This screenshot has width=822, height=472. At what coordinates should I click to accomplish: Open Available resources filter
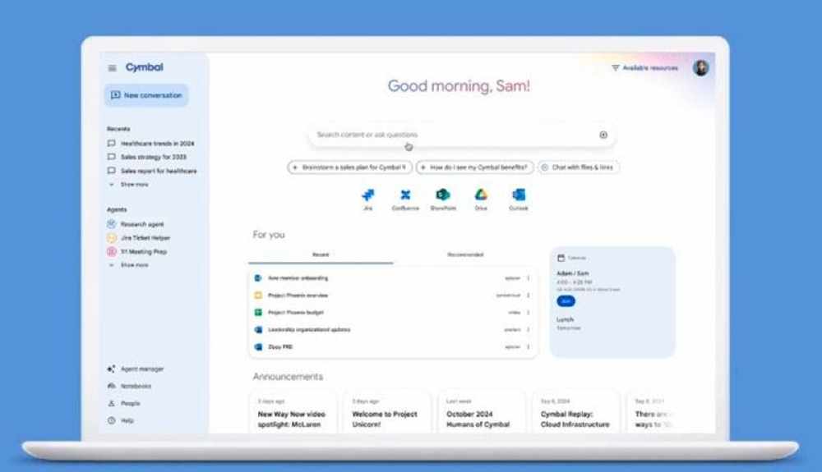pyautogui.click(x=644, y=68)
